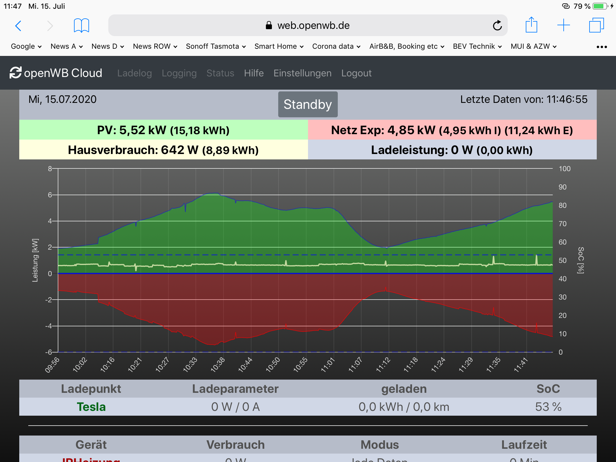Expand the Sonoff Tasmota bookmark folder
616x462 pixels.
(x=216, y=46)
